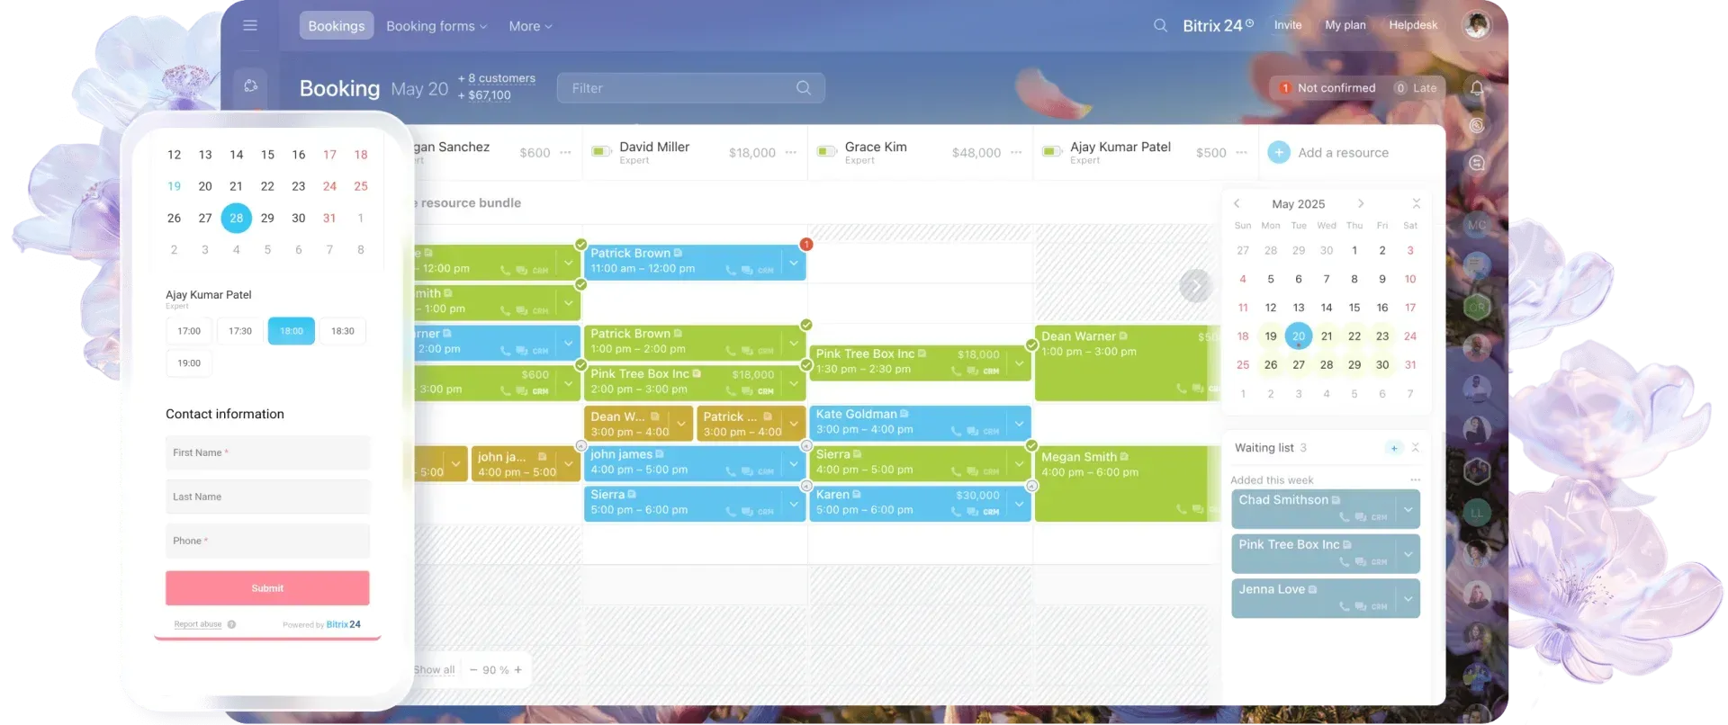Click the plus icon on the Waiting list

click(x=1393, y=448)
